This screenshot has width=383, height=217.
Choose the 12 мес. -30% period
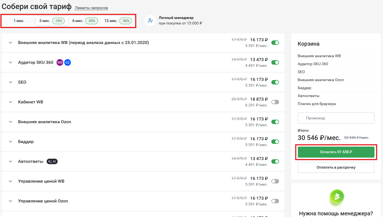tap(118, 21)
